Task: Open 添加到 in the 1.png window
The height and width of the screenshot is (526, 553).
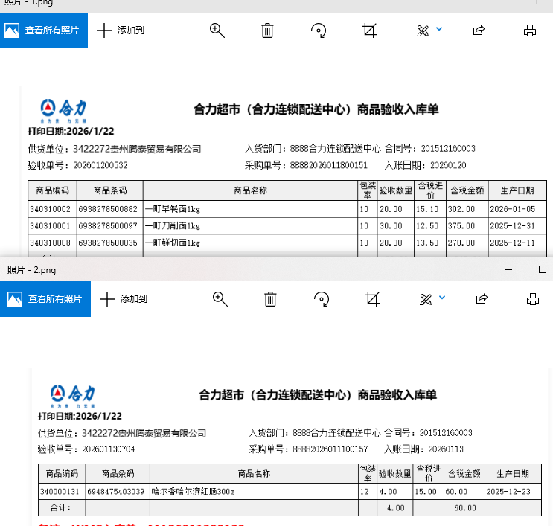Action: [x=121, y=31]
